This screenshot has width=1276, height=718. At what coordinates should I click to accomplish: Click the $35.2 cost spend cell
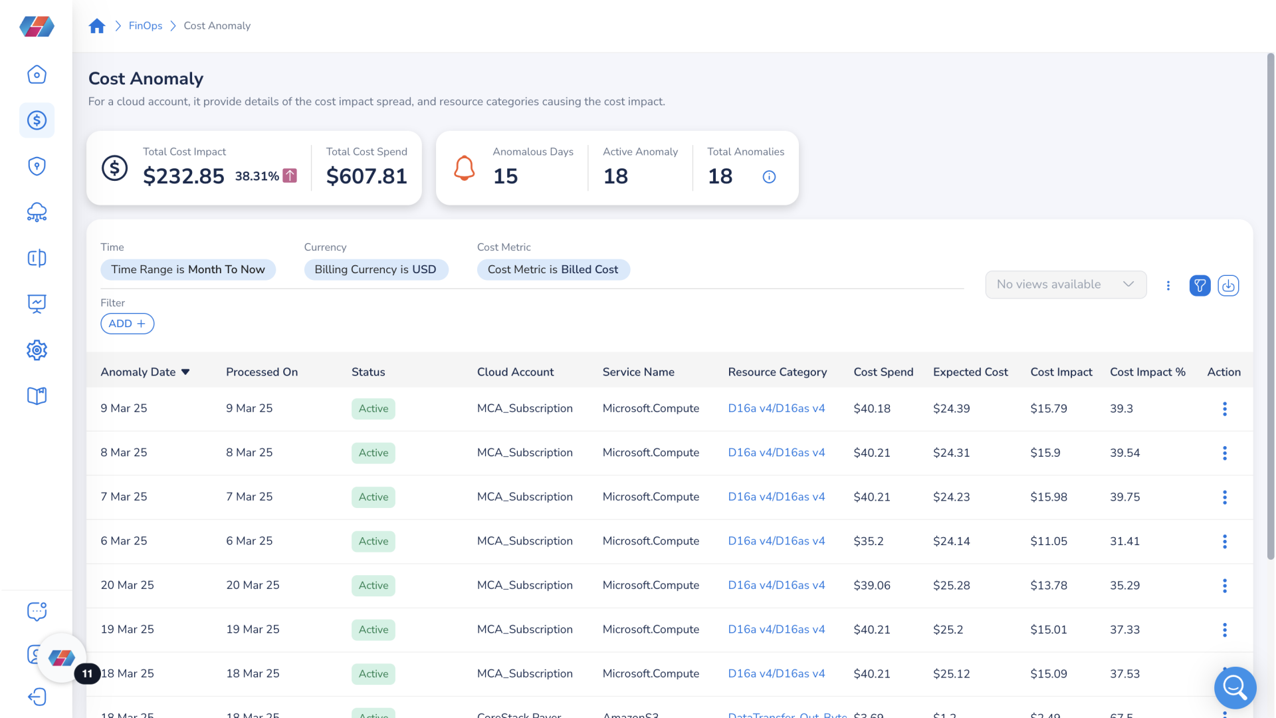tap(868, 541)
